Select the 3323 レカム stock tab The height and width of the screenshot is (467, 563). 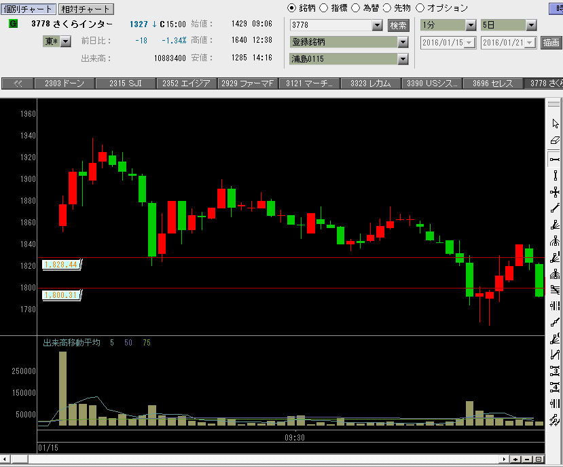pyautogui.click(x=371, y=83)
